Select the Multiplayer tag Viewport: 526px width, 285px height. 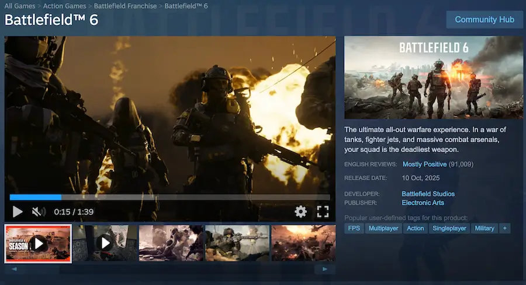coord(383,228)
